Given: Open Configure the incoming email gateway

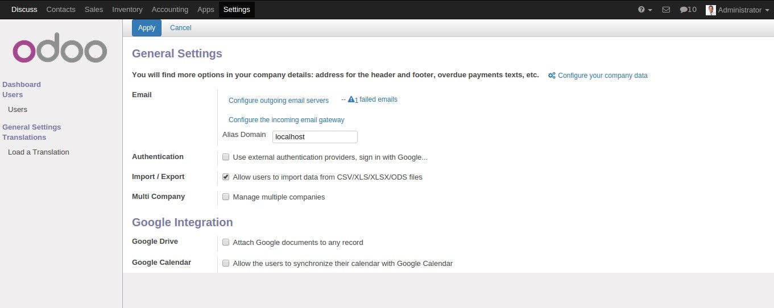Looking at the screenshot, I should (x=287, y=120).
